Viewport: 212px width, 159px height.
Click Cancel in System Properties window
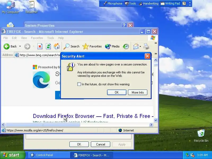click(100, 144)
